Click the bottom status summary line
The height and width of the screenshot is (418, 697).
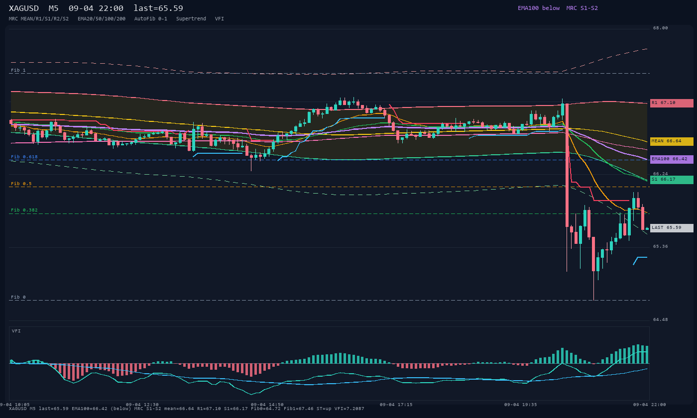187,409
